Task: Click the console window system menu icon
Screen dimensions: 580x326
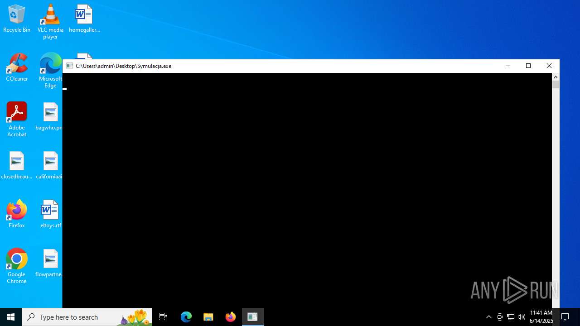Action: (70, 66)
